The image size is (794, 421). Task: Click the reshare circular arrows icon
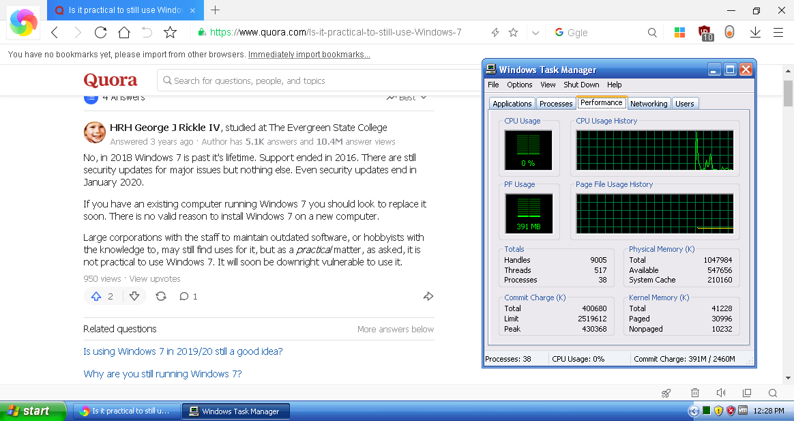[x=161, y=296]
